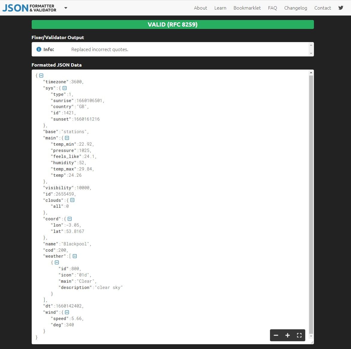Switch to the FAQ section
The image size is (351, 349).
[x=272, y=8]
